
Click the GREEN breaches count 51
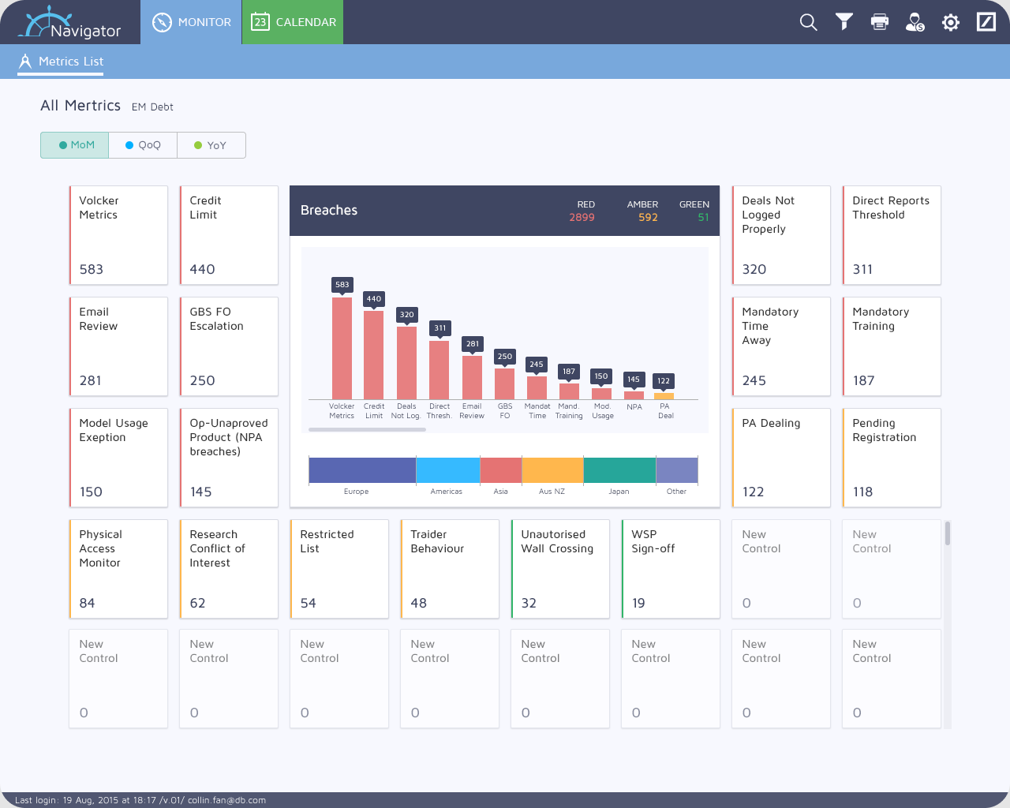pos(703,217)
